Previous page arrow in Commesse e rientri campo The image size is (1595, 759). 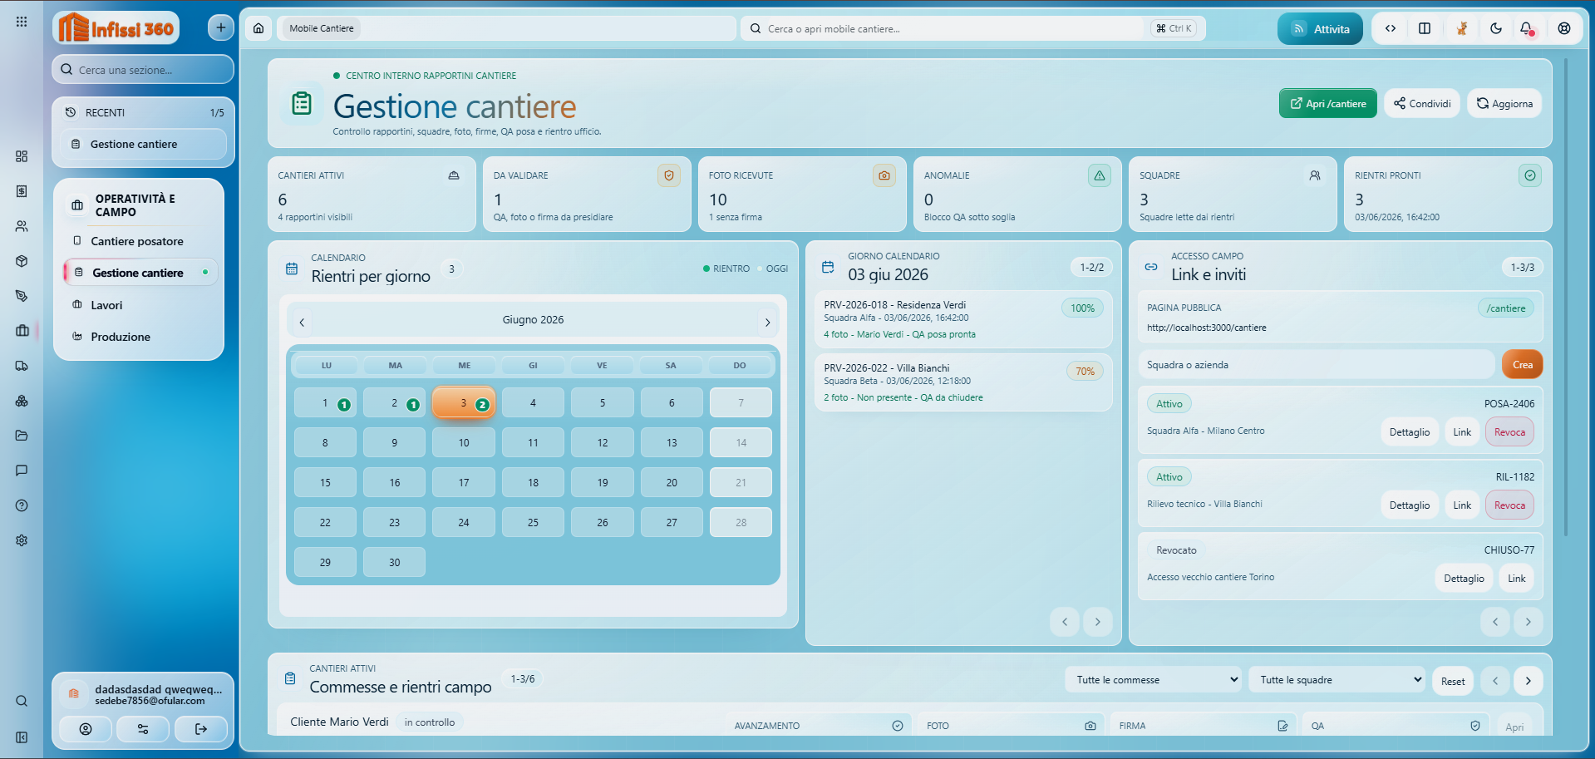pos(1495,681)
